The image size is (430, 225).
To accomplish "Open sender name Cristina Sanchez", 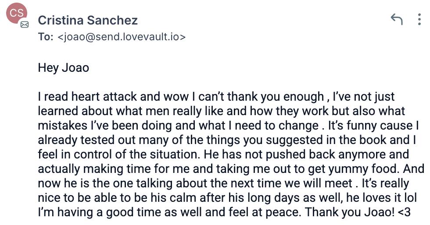I will [x=88, y=20].
